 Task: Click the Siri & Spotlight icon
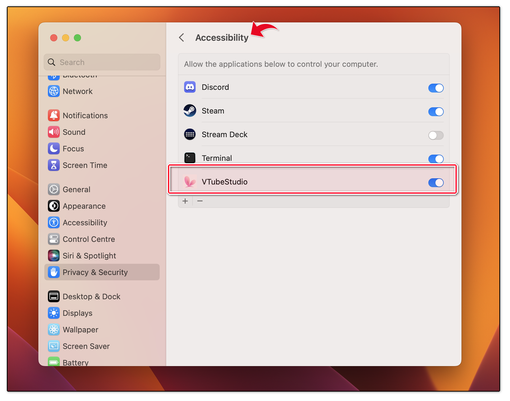(54, 256)
